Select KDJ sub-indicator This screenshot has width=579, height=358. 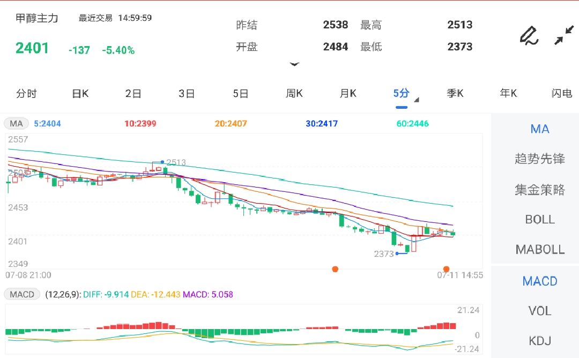[540, 341]
